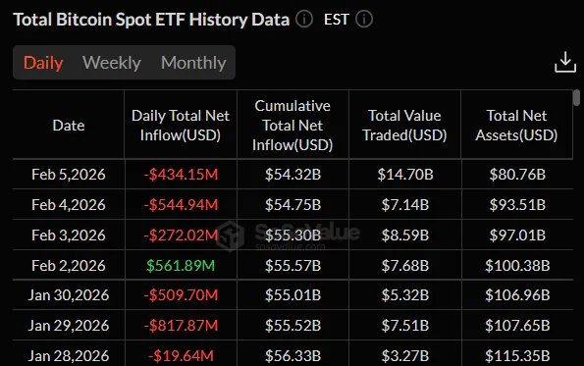Click the Date column header

[69, 126]
